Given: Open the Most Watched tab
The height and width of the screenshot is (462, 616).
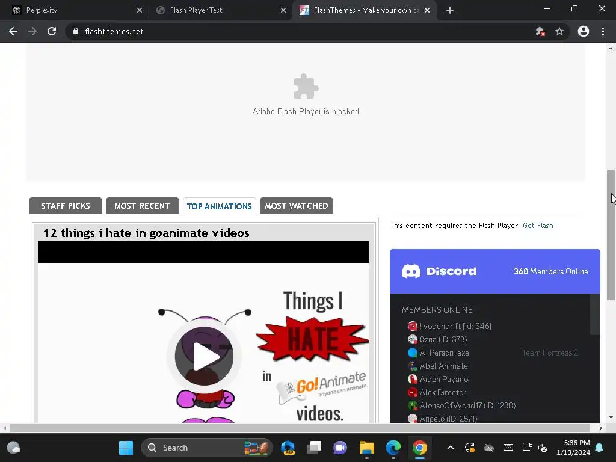Looking at the screenshot, I should (296, 206).
